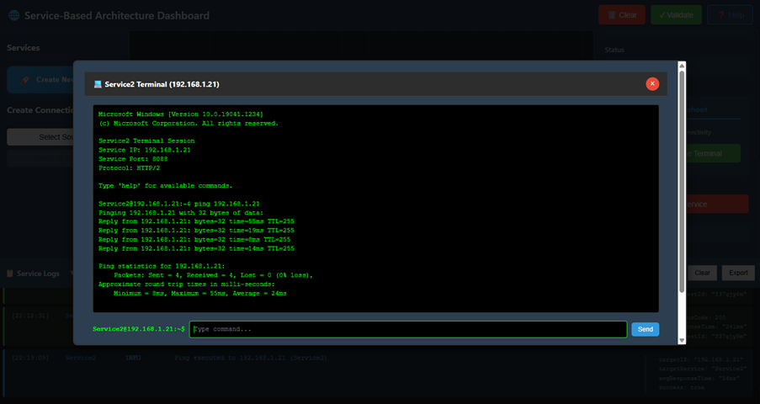760x404 pixels.
Task: Click the question mark icon on Help
Action: click(721, 15)
